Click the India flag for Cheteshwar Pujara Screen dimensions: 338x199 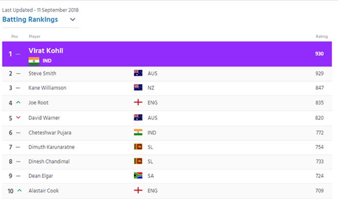(x=138, y=132)
